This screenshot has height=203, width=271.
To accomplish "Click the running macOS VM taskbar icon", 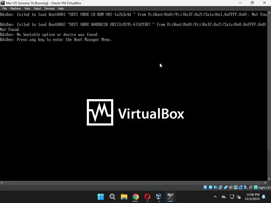I will click(x=170, y=197).
